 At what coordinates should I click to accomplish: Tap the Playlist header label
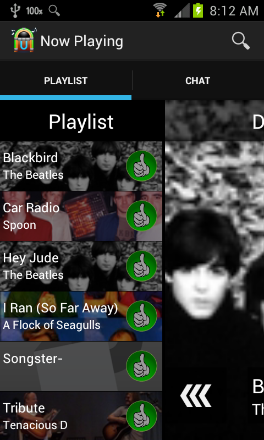pyautogui.click(x=81, y=122)
